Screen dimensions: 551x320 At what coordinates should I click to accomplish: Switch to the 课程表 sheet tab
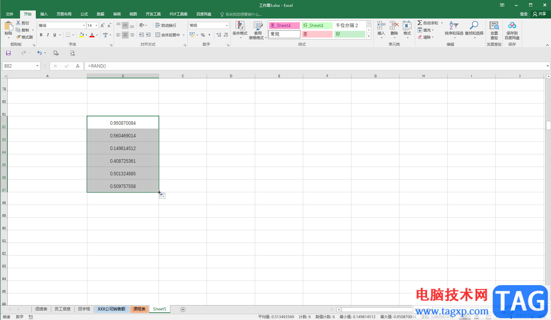point(139,309)
